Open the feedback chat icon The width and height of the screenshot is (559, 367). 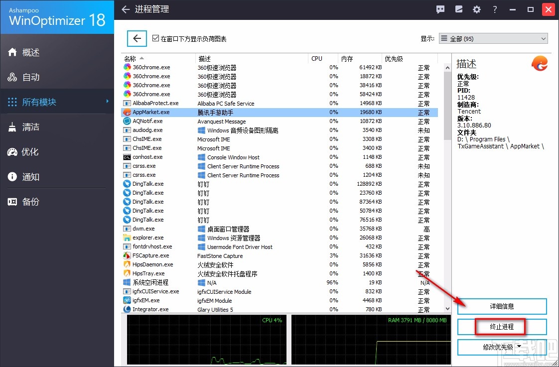(440, 9)
